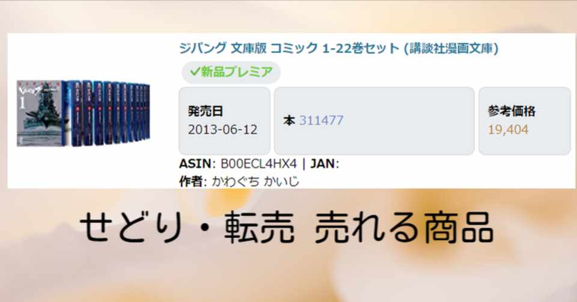This screenshot has height=302, width=577.
Task: Click the green checkmark in 新品プレミア badge
Action: [x=195, y=71]
